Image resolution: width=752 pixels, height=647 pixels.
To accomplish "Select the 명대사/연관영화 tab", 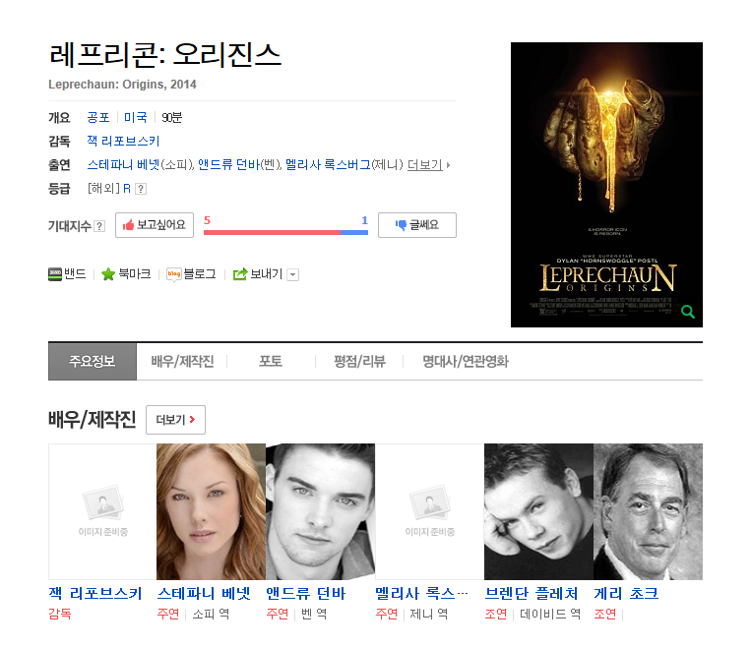I will 466,362.
